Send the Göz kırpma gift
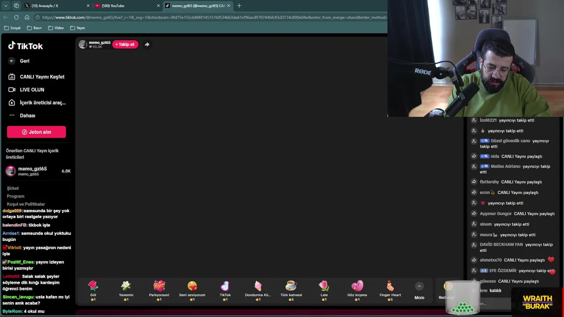 pyautogui.click(x=357, y=291)
